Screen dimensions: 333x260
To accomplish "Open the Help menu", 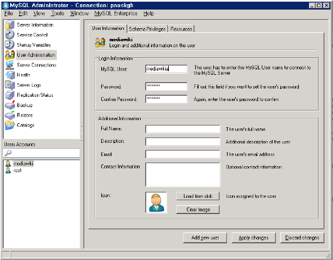I will (x=149, y=13).
